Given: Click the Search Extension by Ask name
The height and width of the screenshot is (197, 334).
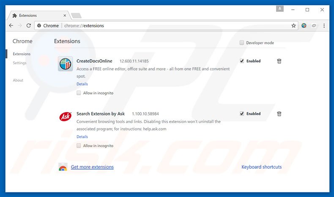Looking at the screenshot, I should tap(101, 114).
